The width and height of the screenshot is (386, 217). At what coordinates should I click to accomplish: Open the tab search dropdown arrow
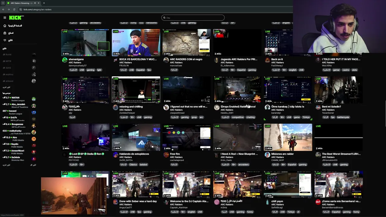click(x=3, y=3)
